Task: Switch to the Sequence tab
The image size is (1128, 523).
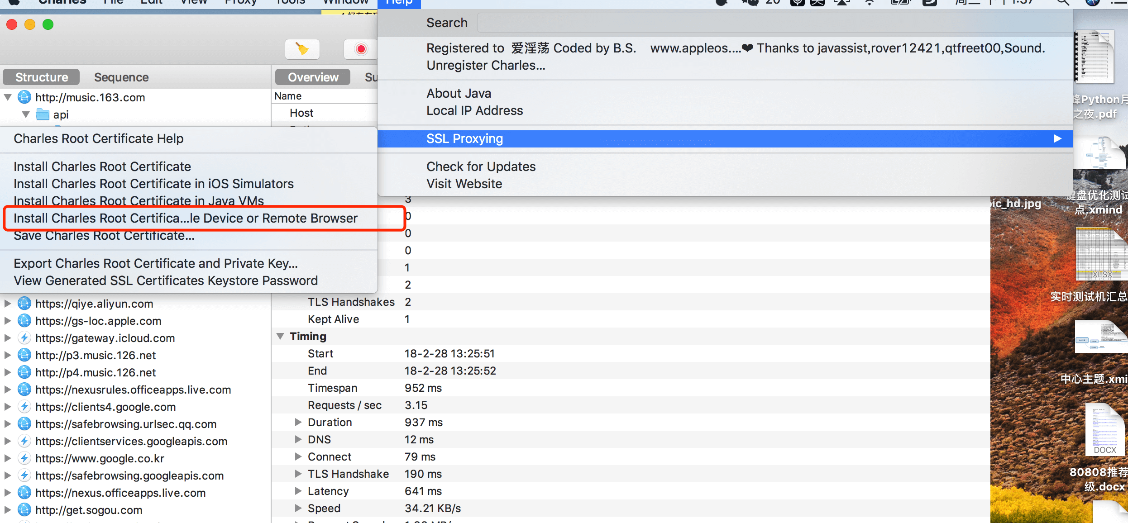Action: 121,77
